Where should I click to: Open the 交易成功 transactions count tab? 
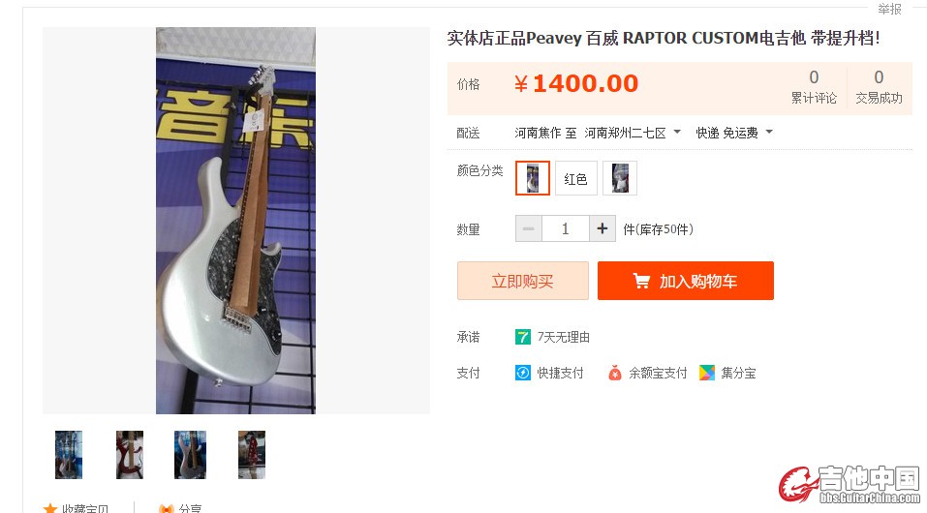[x=880, y=87]
